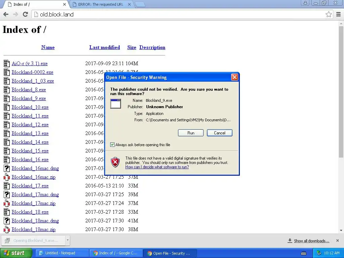Screen dimensions: 344x258
Task: Close the downloads bar
Action: [338, 241]
